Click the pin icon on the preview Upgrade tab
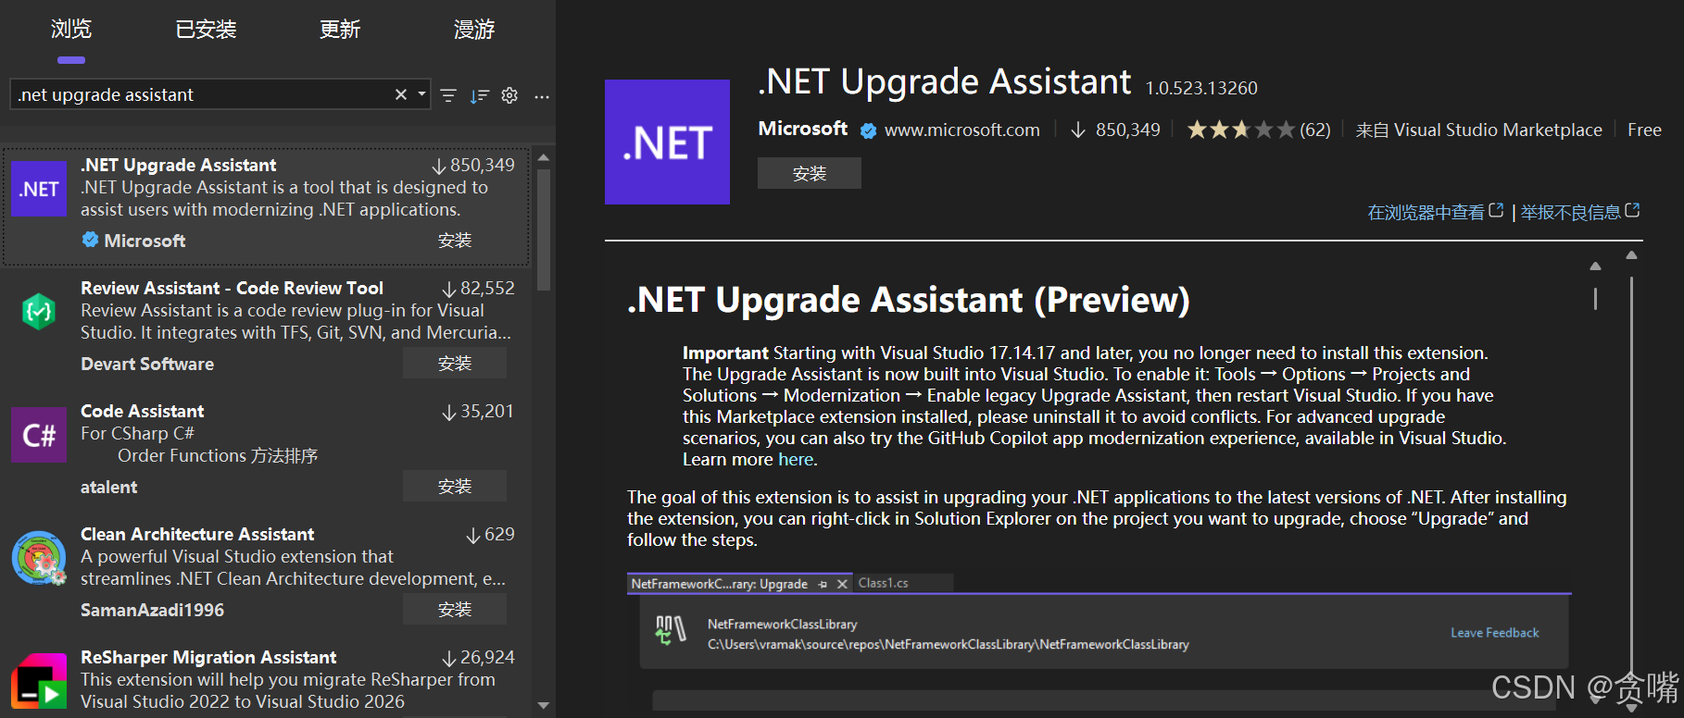The width and height of the screenshot is (1684, 718). tap(823, 584)
